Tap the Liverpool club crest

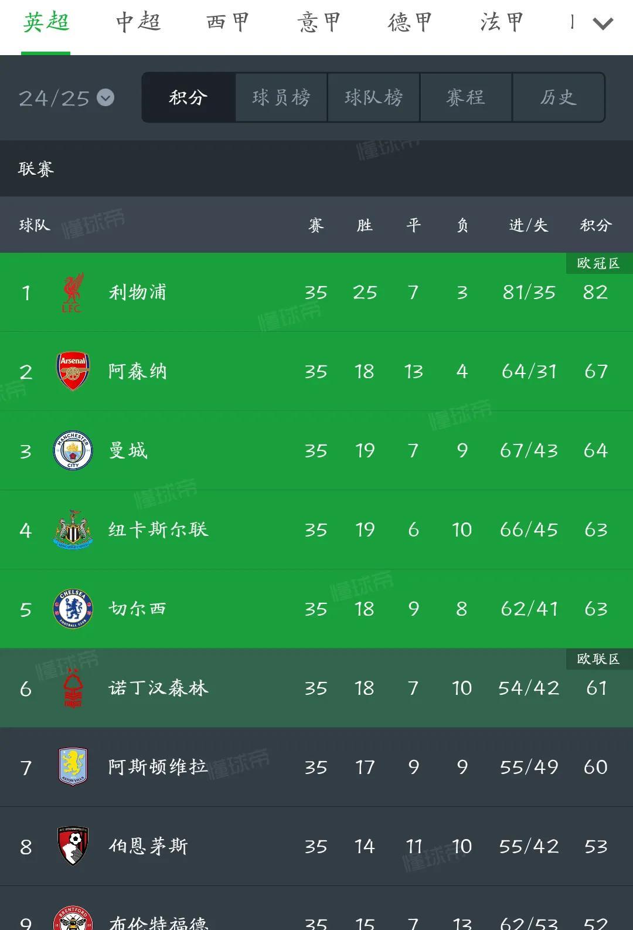[73, 292]
